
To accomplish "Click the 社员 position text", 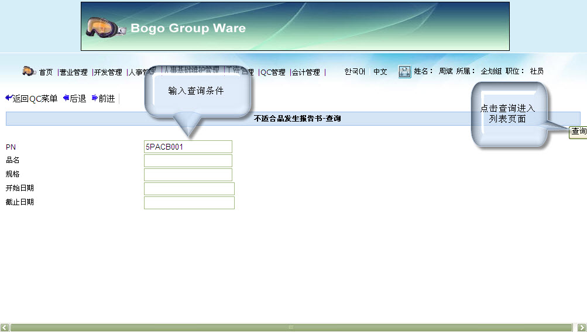I will coord(537,71).
